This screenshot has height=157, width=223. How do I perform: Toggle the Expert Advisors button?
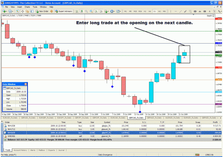click(64, 11)
